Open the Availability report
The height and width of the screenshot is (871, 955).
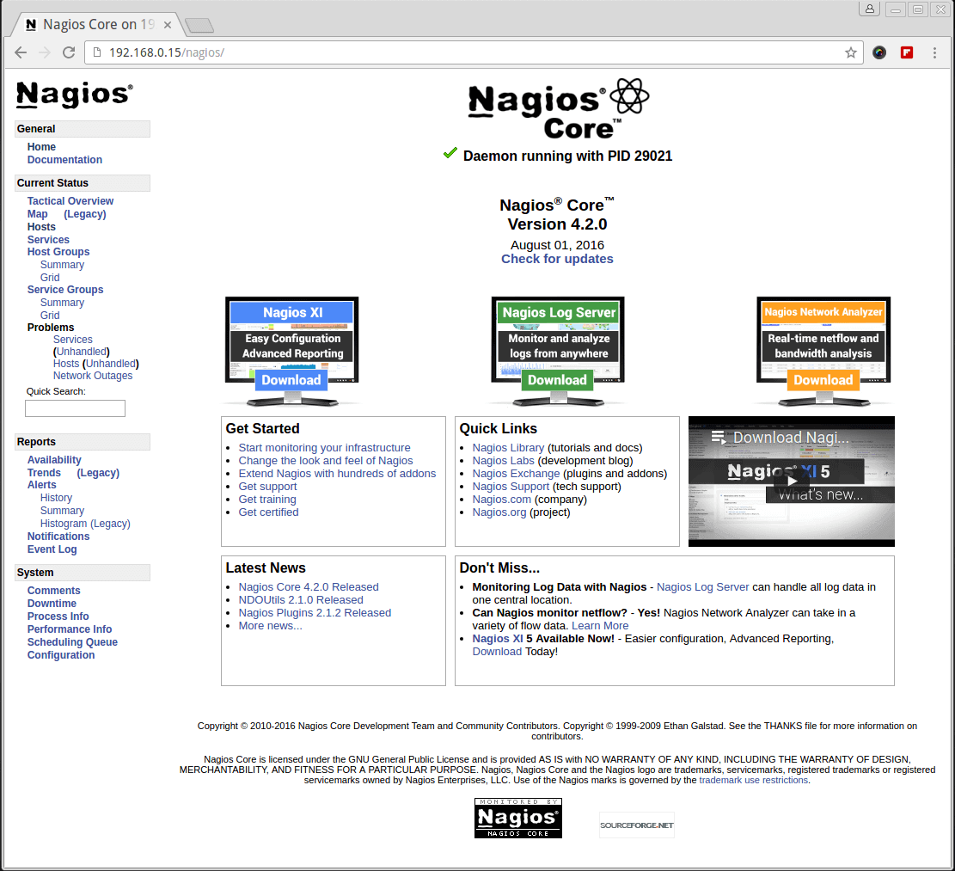point(54,460)
